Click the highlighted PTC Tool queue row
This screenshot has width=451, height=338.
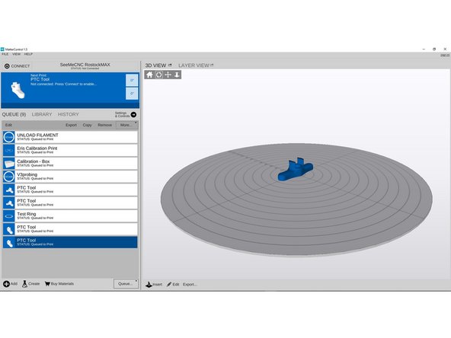click(x=70, y=242)
